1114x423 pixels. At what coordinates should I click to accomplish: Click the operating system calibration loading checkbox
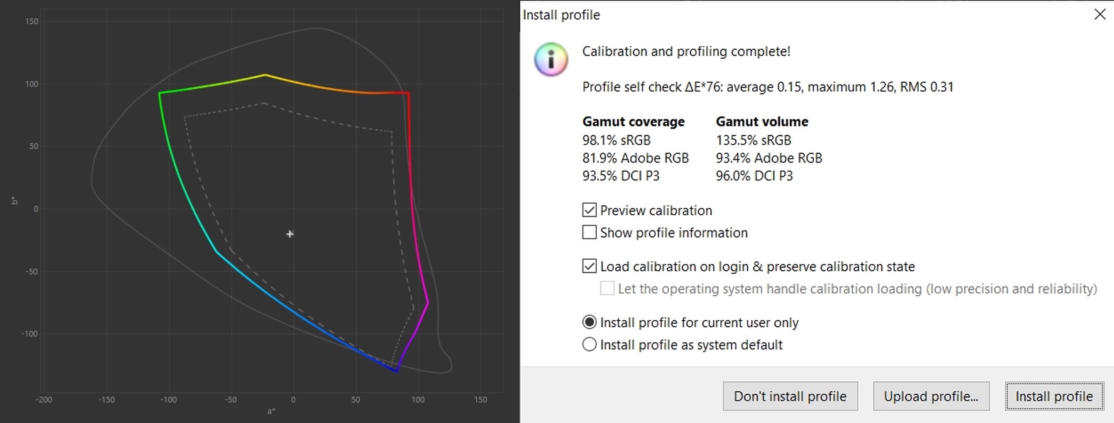click(607, 288)
